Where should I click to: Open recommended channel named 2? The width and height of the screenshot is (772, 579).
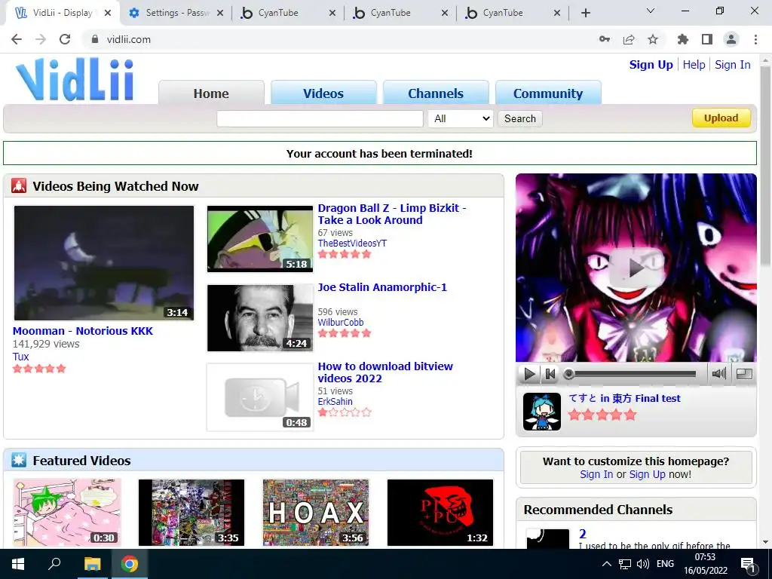[583, 535]
